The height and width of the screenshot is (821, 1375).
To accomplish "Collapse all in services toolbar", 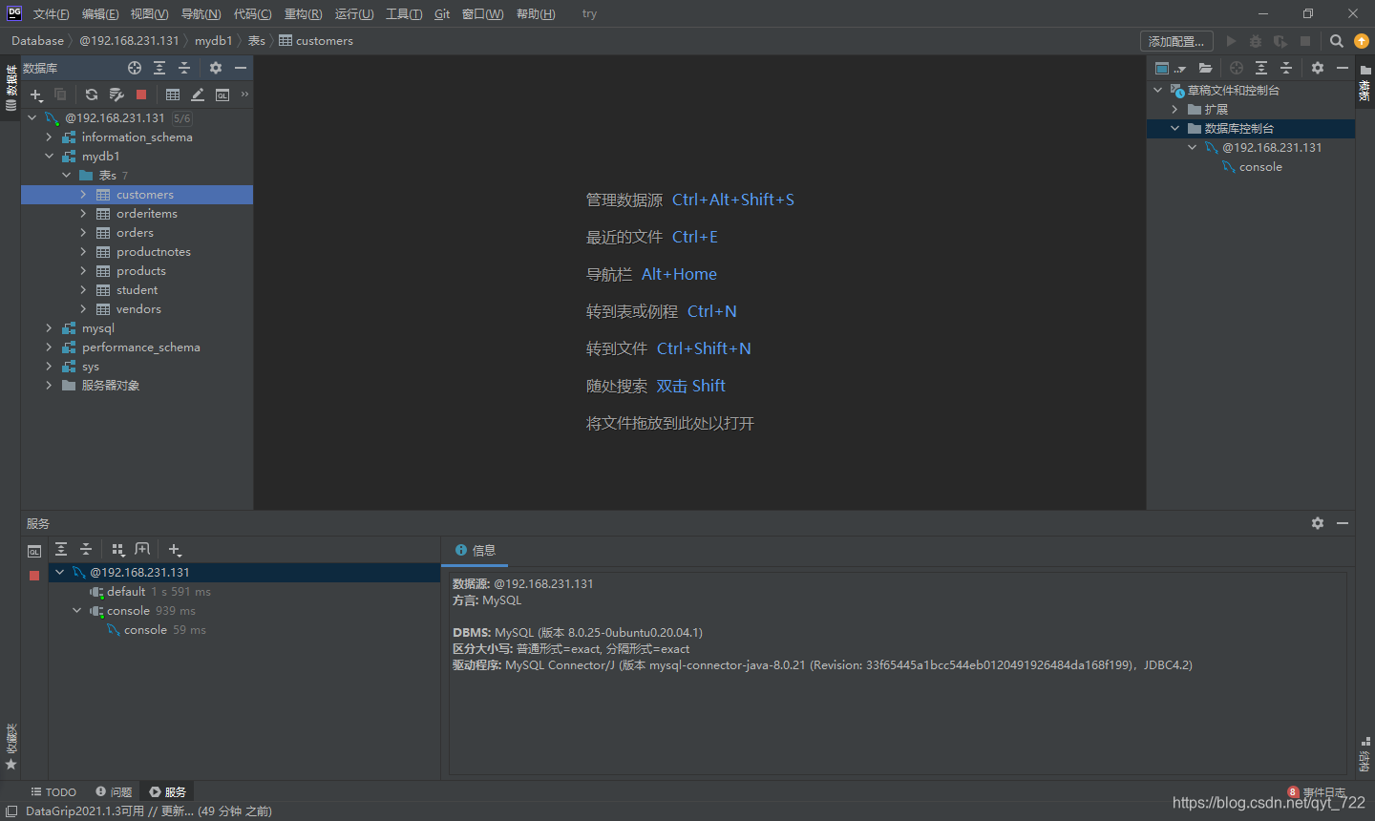I will [86, 549].
